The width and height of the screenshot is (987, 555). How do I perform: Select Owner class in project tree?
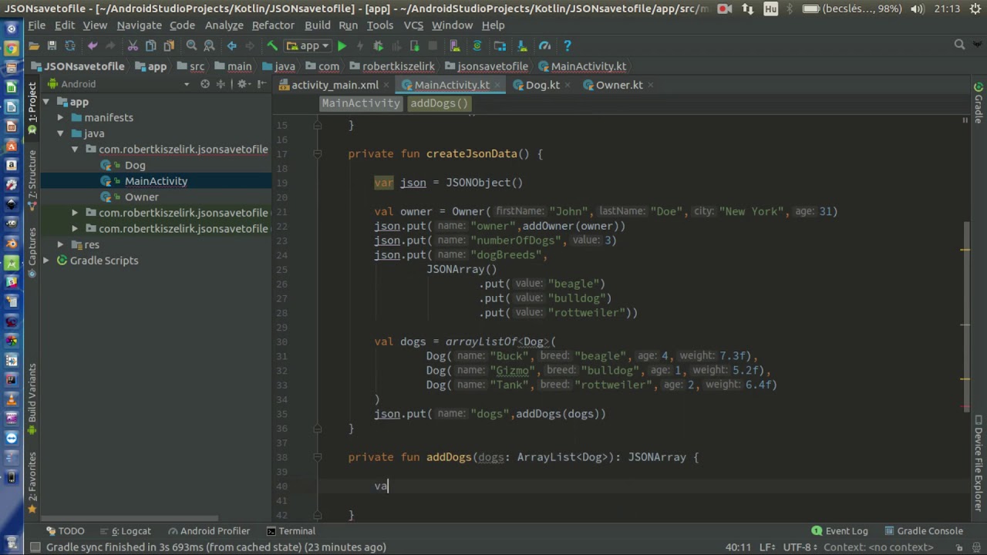click(x=141, y=197)
